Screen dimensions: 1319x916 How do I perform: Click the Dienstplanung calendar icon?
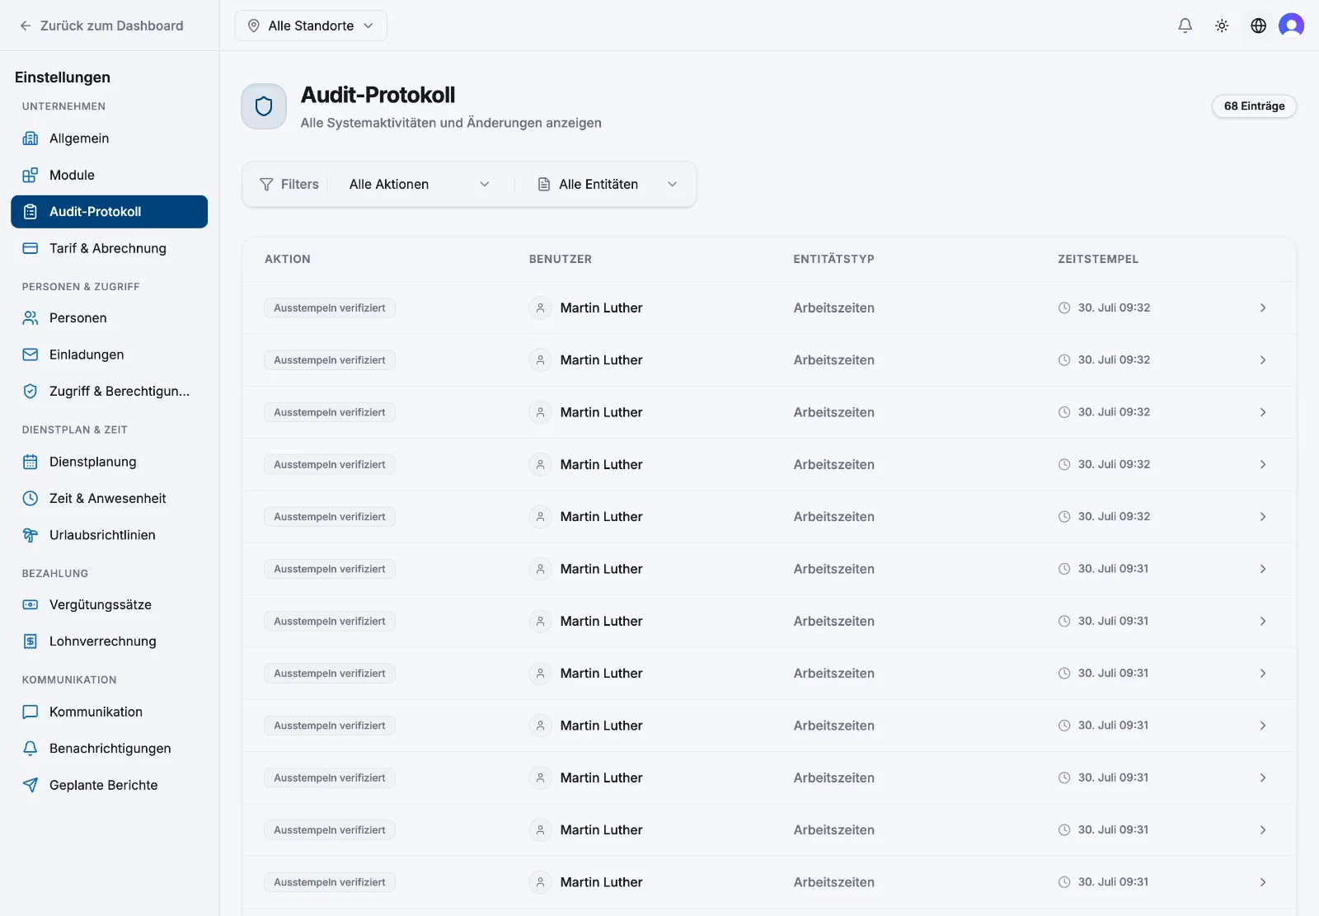[31, 462]
